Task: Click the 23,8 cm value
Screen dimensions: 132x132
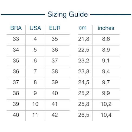Action: pyautogui.click(x=84, y=71)
